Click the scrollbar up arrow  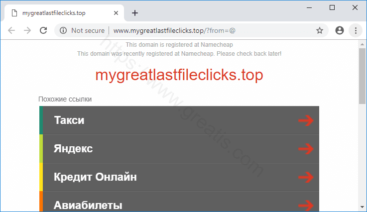pos(362,44)
